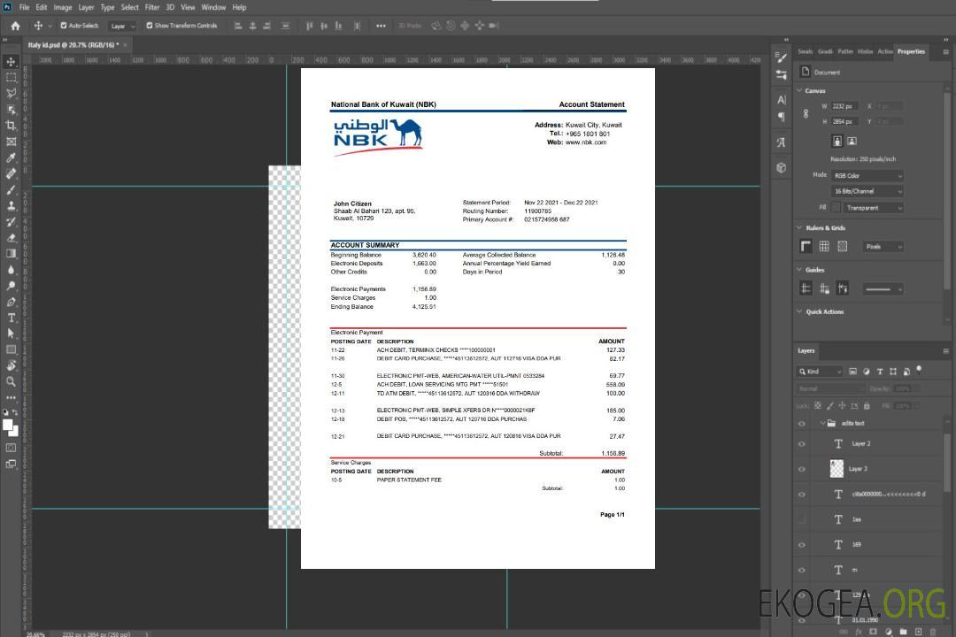Open the Glyphs panel icon
Viewport: 956px width, 637px height.
tap(782, 142)
